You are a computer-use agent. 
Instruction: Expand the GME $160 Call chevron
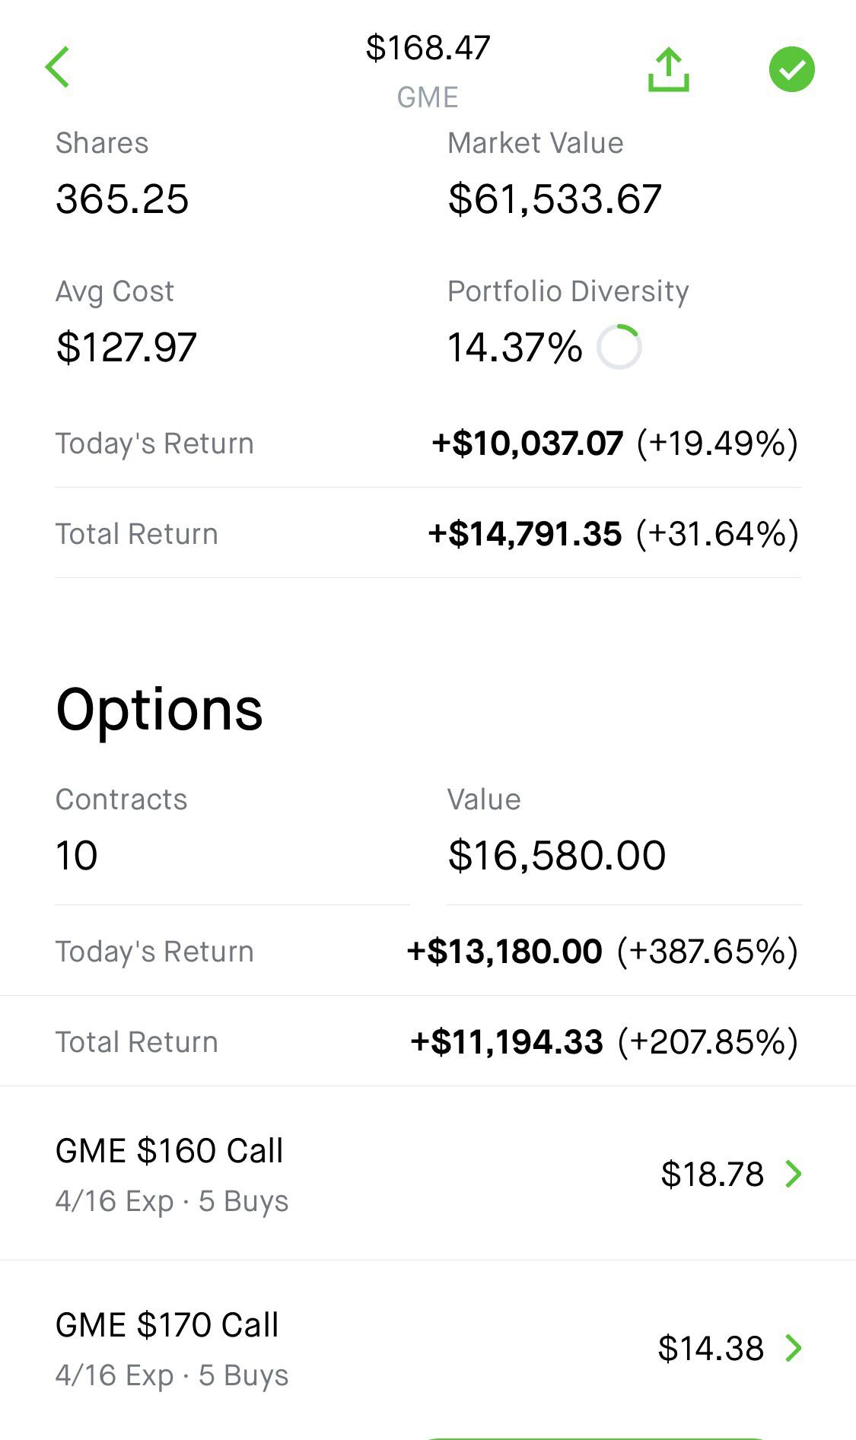click(x=794, y=1174)
